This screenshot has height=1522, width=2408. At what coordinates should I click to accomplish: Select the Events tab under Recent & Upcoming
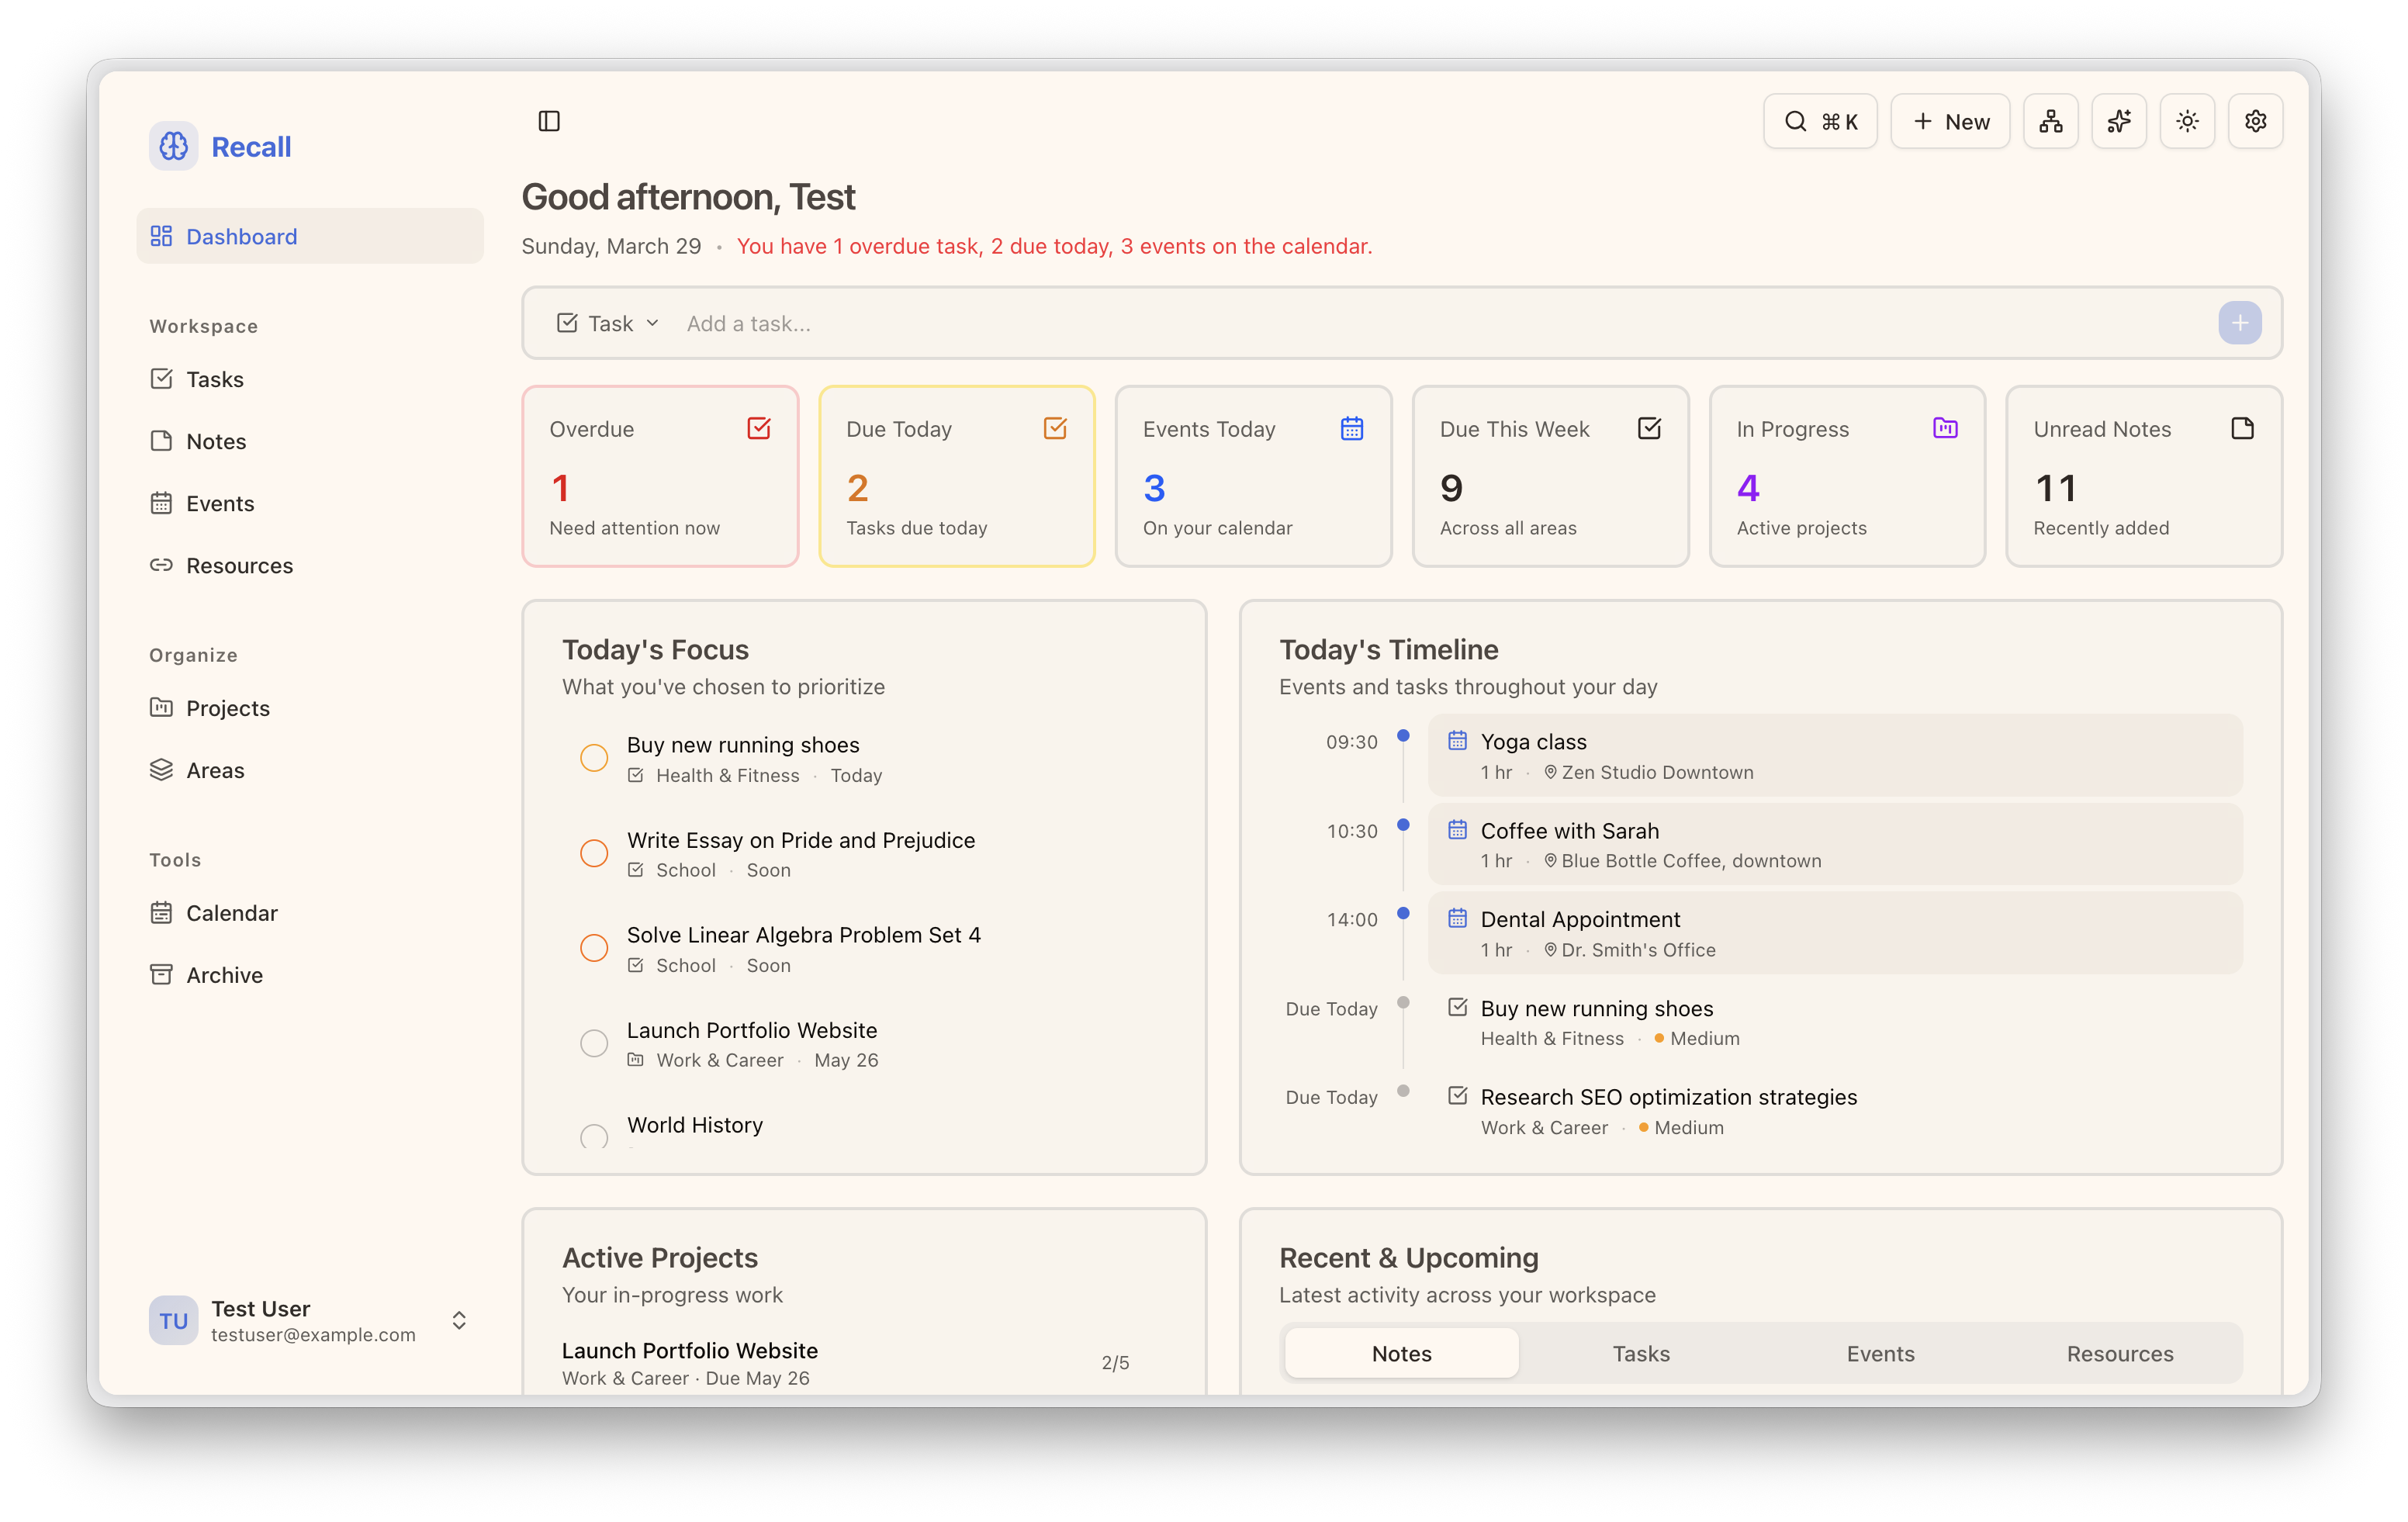tap(1880, 1353)
